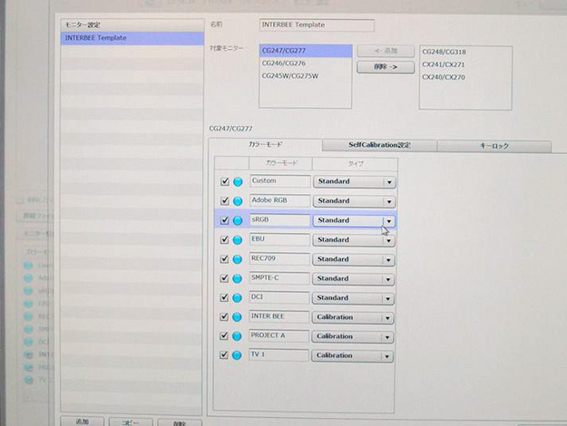Click the name field showing INTERBEE Template
The image size is (567, 426).
pos(317,25)
